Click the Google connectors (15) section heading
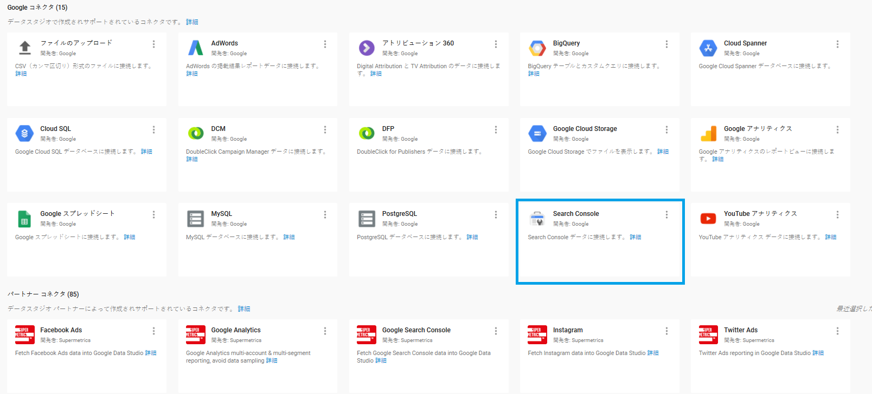This screenshot has height=394, width=872. (x=37, y=8)
